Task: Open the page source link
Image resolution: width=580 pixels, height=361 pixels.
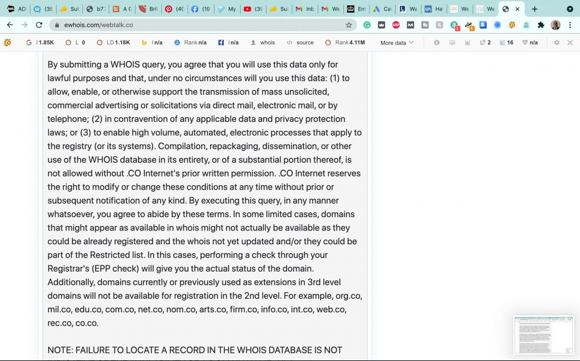Action: [300, 42]
